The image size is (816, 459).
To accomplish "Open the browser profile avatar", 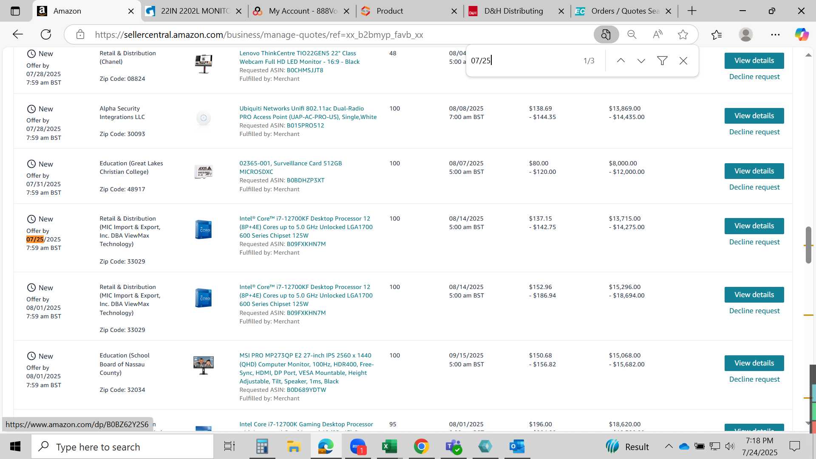I will (746, 34).
